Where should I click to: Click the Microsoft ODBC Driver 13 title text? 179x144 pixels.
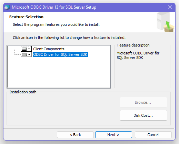coord(54,7)
